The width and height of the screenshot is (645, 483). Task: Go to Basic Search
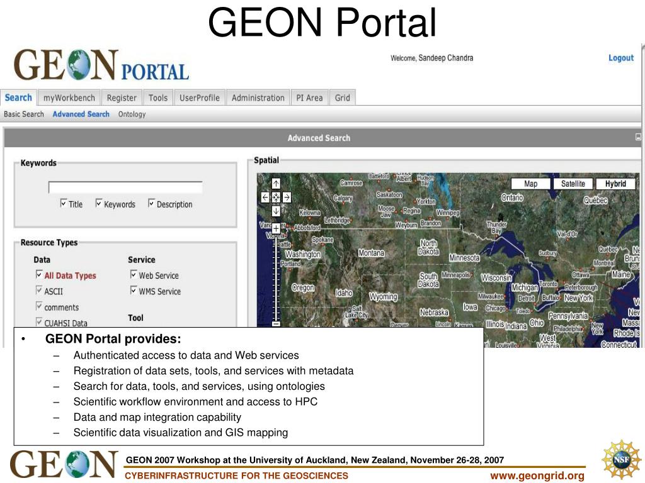(24, 114)
